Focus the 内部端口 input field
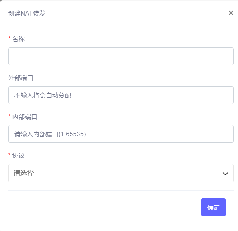The width and height of the screenshot is (238, 231). pos(121,134)
